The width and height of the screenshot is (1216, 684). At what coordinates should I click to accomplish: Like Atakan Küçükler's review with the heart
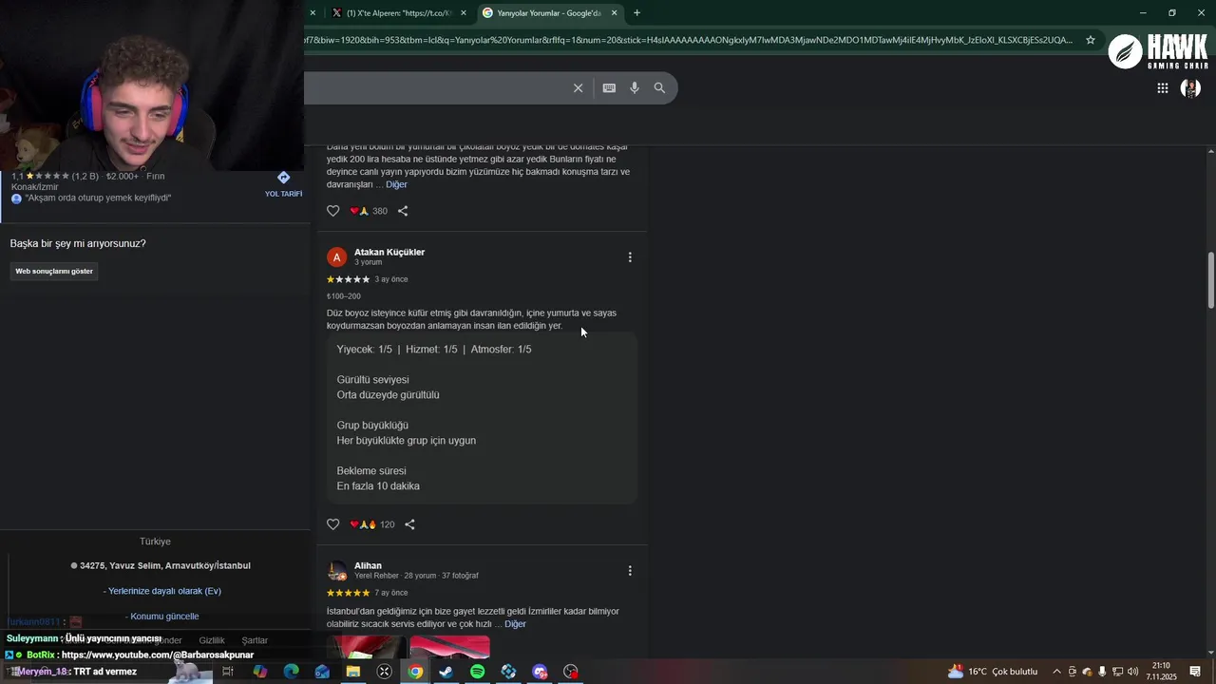click(x=332, y=524)
